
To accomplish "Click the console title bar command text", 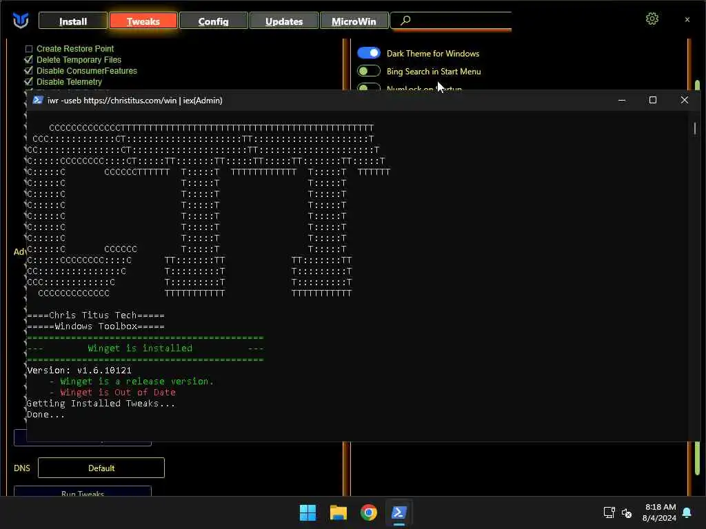I will point(134,101).
